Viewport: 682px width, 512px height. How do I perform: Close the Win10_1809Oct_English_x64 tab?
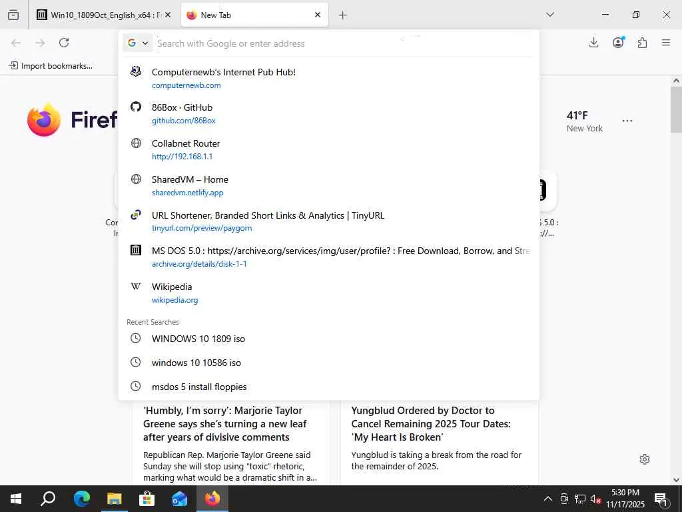(x=168, y=15)
